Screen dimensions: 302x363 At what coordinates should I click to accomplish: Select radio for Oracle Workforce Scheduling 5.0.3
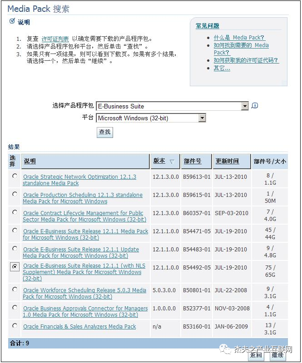15,289
